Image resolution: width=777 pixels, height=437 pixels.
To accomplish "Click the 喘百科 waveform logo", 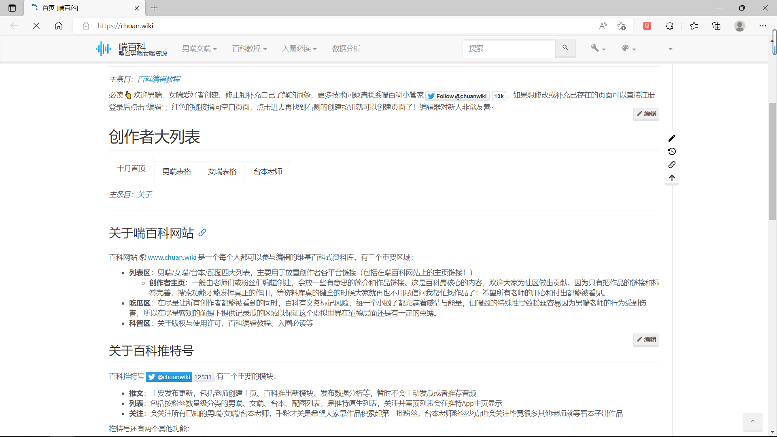I will click(104, 49).
